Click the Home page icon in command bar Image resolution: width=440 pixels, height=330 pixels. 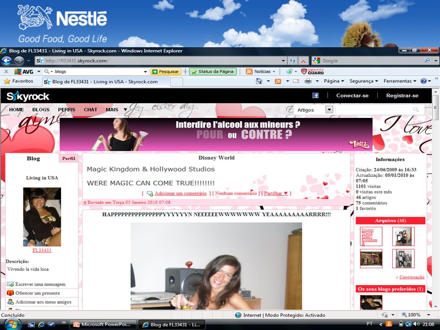point(259,81)
